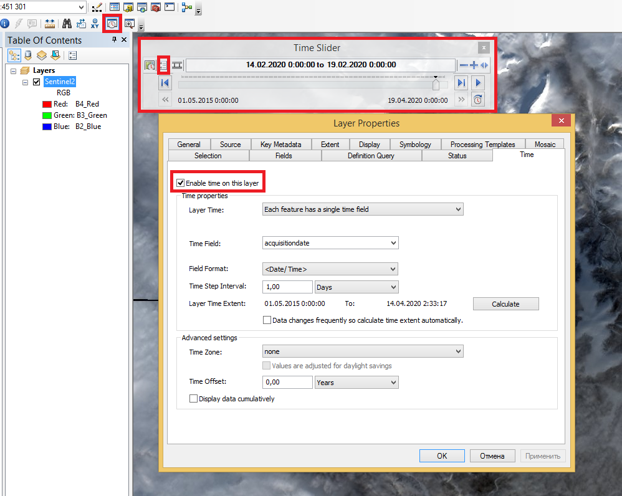Step back to previous time step
The height and width of the screenshot is (496, 622).
[165, 83]
